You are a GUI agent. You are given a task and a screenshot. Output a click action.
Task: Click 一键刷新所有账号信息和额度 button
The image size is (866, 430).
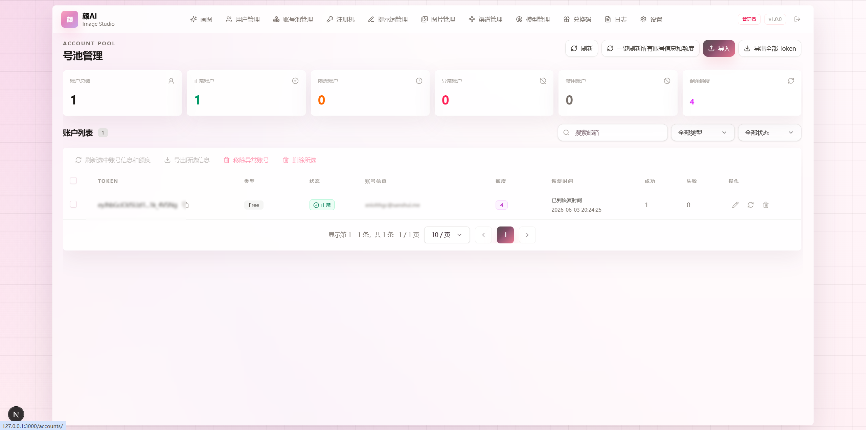click(x=650, y=48)
